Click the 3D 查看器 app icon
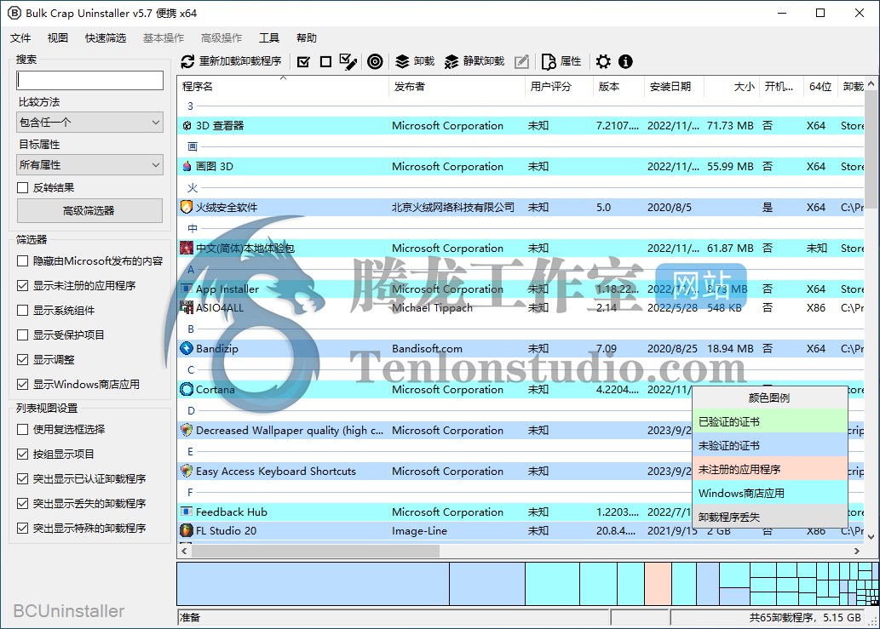Screen dimensions: 880x629 point(187,126)
